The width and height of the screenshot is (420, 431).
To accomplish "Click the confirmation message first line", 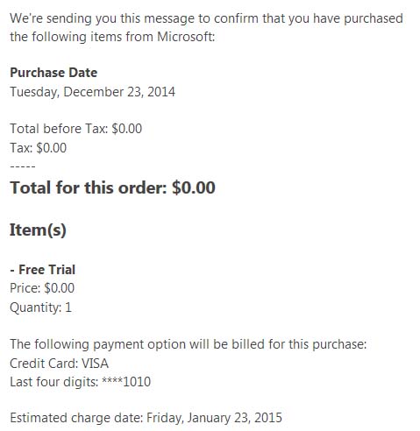I will click(x=206, y=18).
